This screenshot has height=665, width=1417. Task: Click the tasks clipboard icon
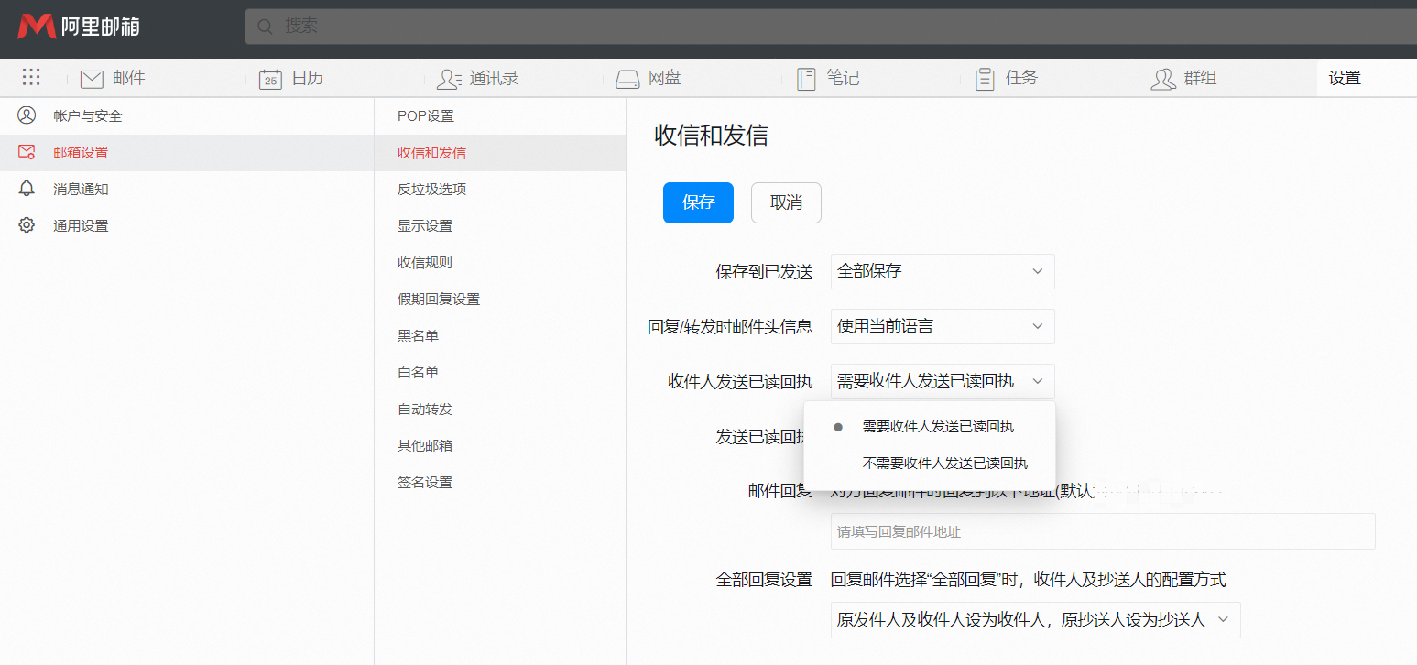(x=985, y=79)
